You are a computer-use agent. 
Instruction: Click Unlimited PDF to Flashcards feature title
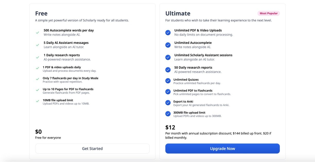point(193,91)
